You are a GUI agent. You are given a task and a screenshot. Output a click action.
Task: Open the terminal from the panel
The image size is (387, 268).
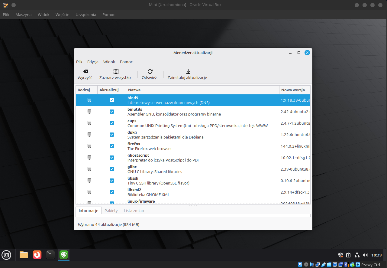(50, 255)
